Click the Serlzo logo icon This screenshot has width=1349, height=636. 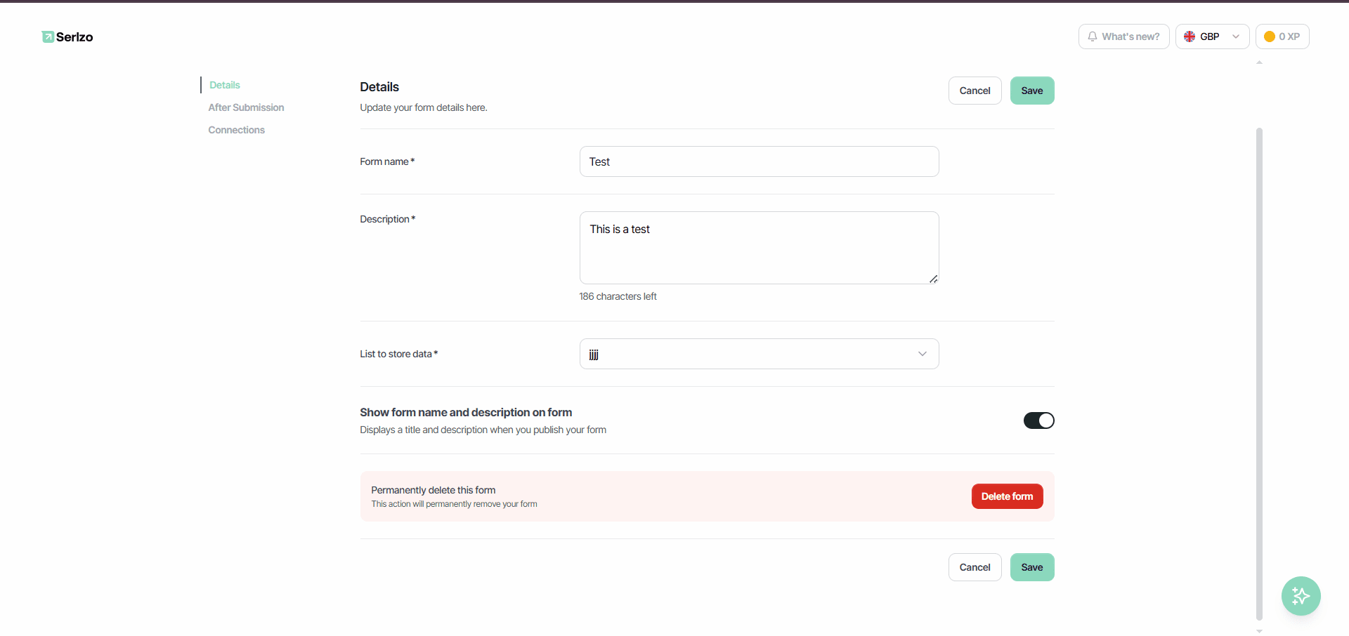tap(48, 37)
